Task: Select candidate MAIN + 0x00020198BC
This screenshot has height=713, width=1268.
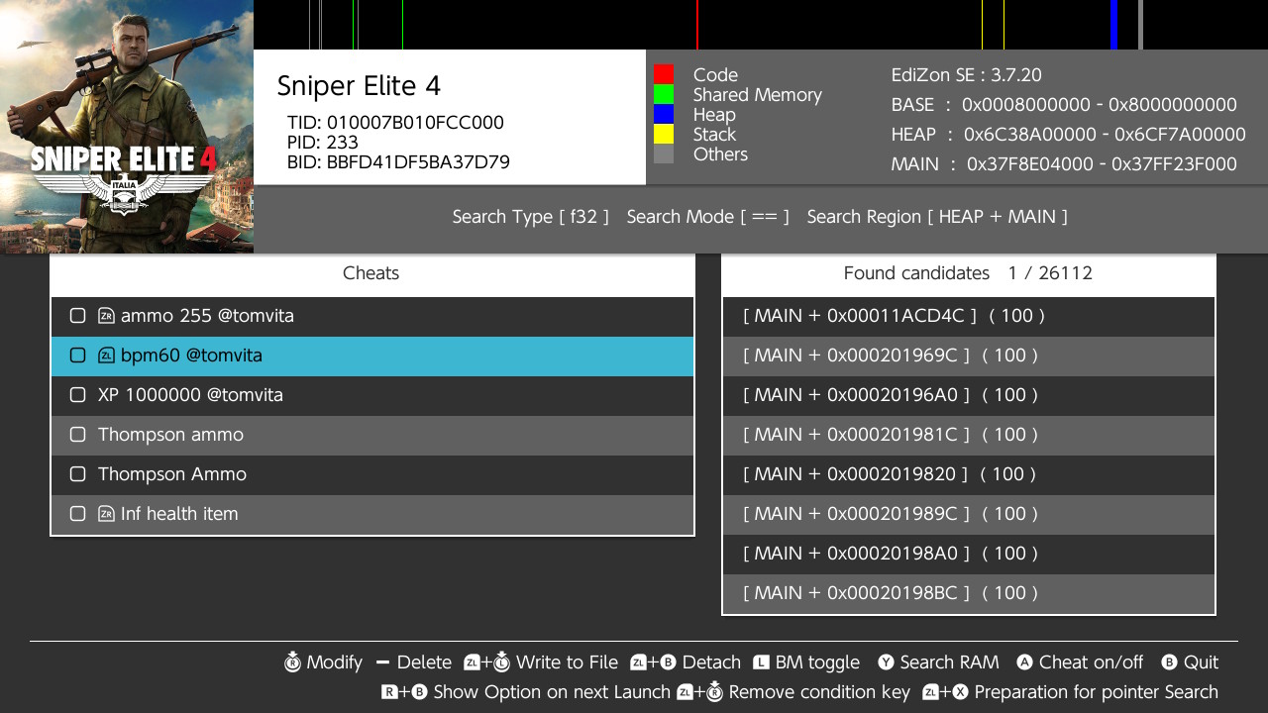Action: (969, 593)
